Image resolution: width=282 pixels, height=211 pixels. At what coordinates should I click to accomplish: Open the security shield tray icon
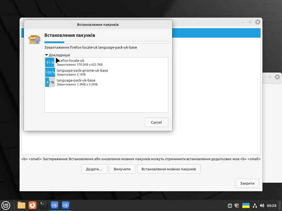click(x=237, y=206)
